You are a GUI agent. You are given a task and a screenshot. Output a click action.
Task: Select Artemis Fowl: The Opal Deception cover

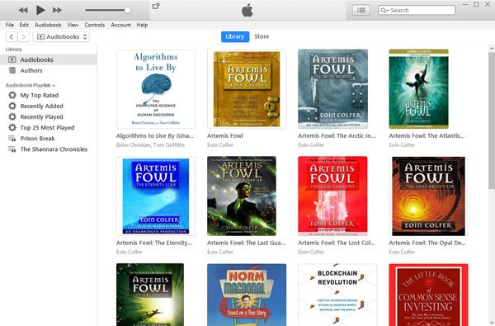point(428,196)
